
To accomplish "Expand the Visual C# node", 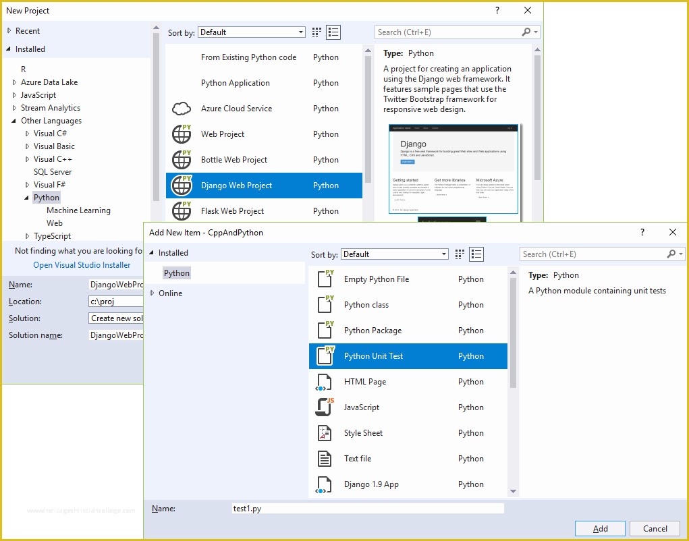I will [27, 134].
